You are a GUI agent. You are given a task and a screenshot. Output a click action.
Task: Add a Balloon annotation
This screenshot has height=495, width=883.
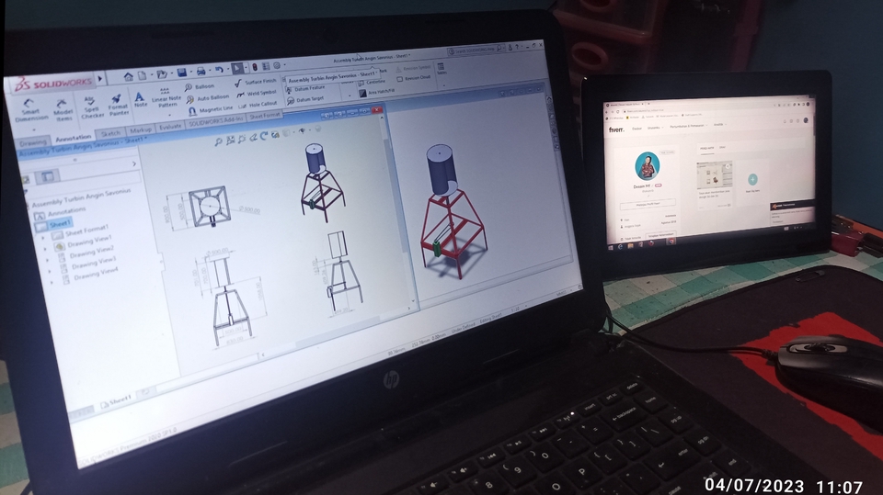tap(199, 87)
